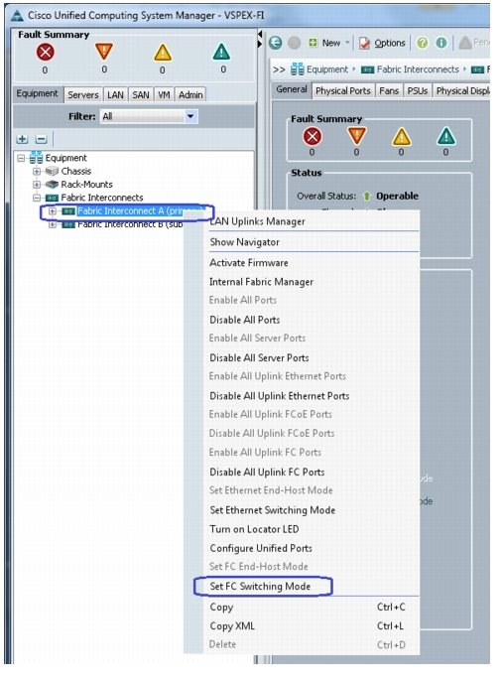The image size is (502, 682).
Task: Go back with the green back arrow
Action: tap(275, 43)
